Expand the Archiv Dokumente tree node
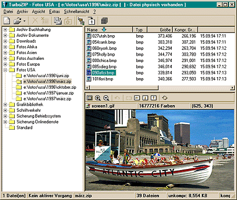Image resolution: width=237 pixels, height=200 pixels. tap(5, 36)
